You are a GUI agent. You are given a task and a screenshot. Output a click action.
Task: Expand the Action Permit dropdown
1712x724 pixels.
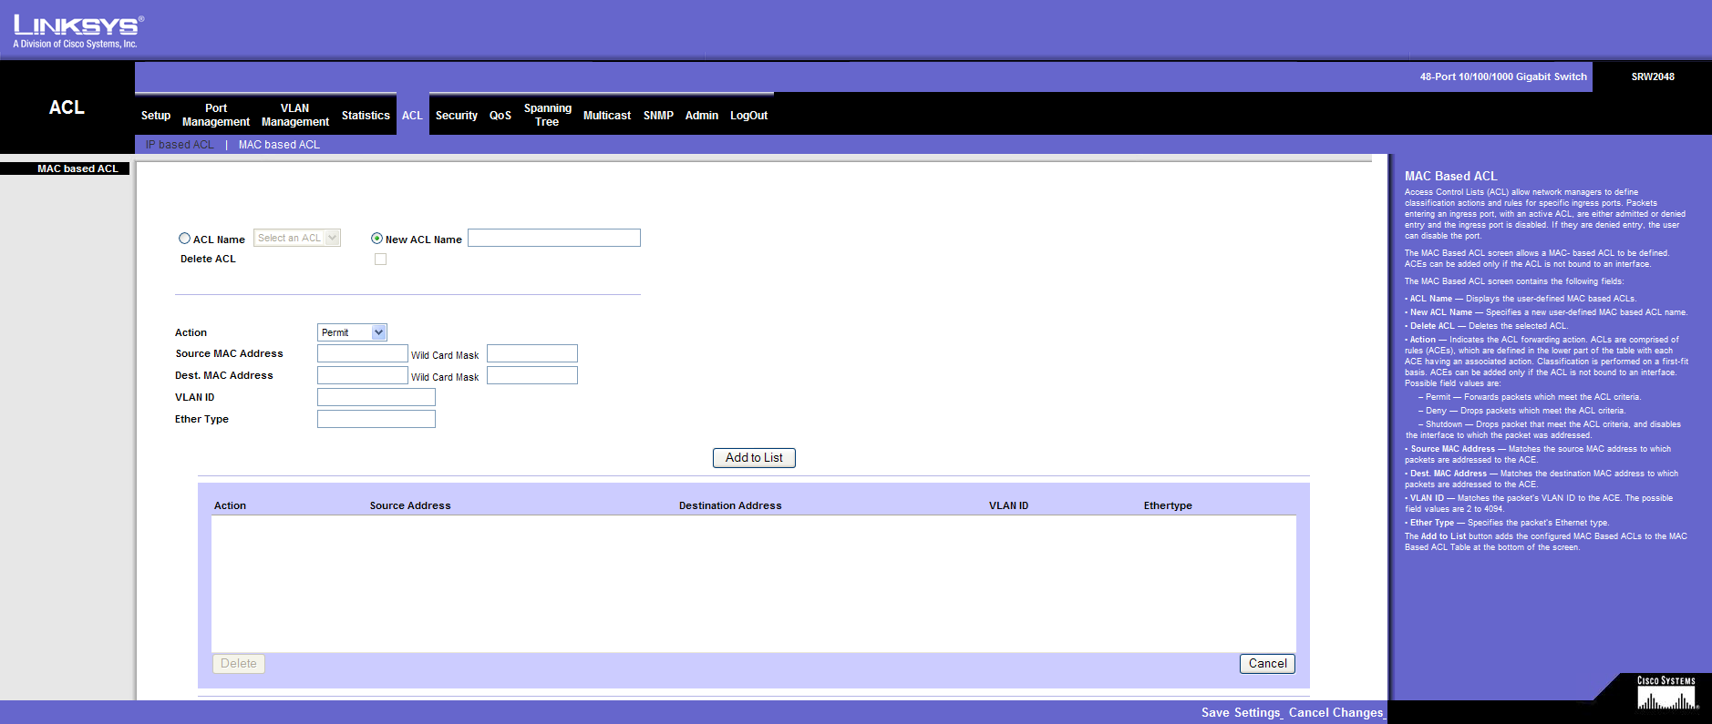pos(352,332)
